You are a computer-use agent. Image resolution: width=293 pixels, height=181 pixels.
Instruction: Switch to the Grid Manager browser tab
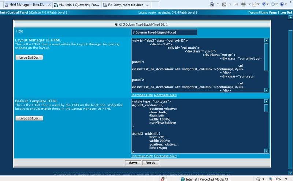pyautogui.click(x=25, y=5)
